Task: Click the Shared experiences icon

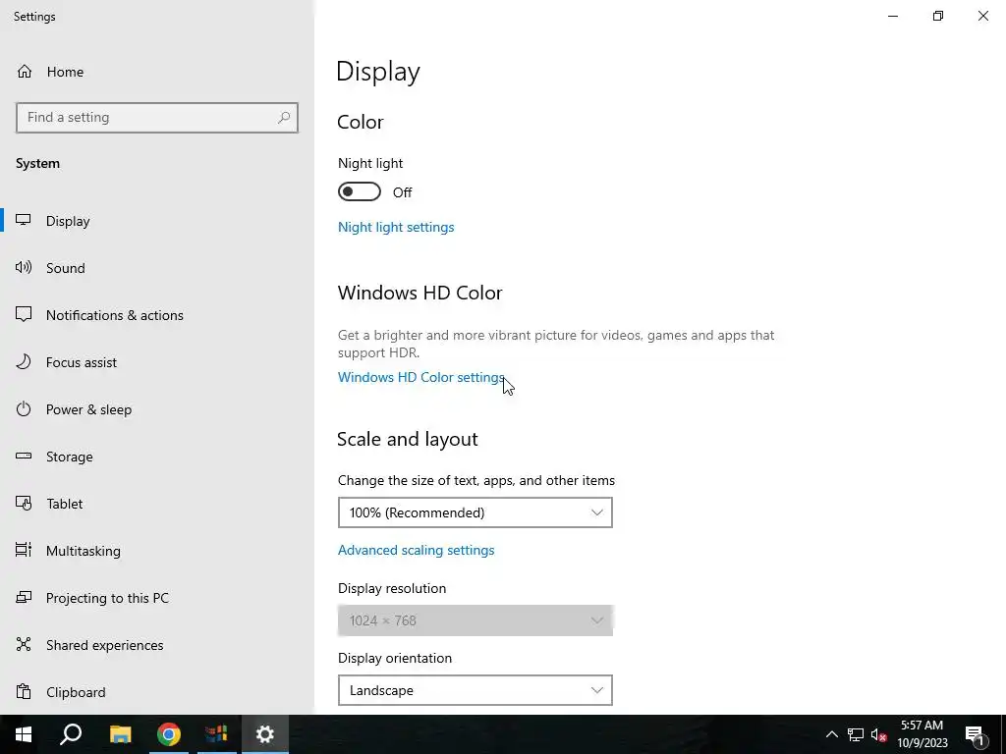Action: coord(24,644)
